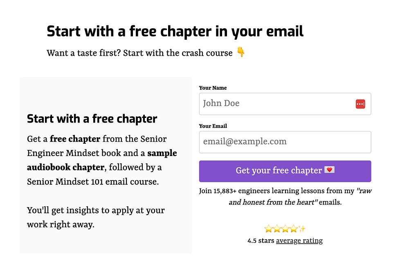Click the heading Start with a free chapter in your email

175,32
